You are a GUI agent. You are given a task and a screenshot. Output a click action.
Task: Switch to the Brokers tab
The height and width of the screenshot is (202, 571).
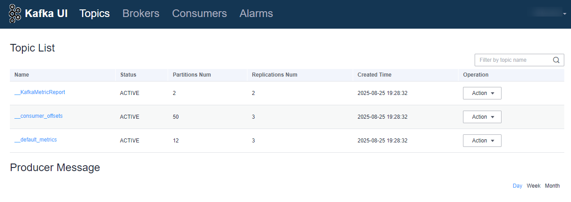point(141,13)
